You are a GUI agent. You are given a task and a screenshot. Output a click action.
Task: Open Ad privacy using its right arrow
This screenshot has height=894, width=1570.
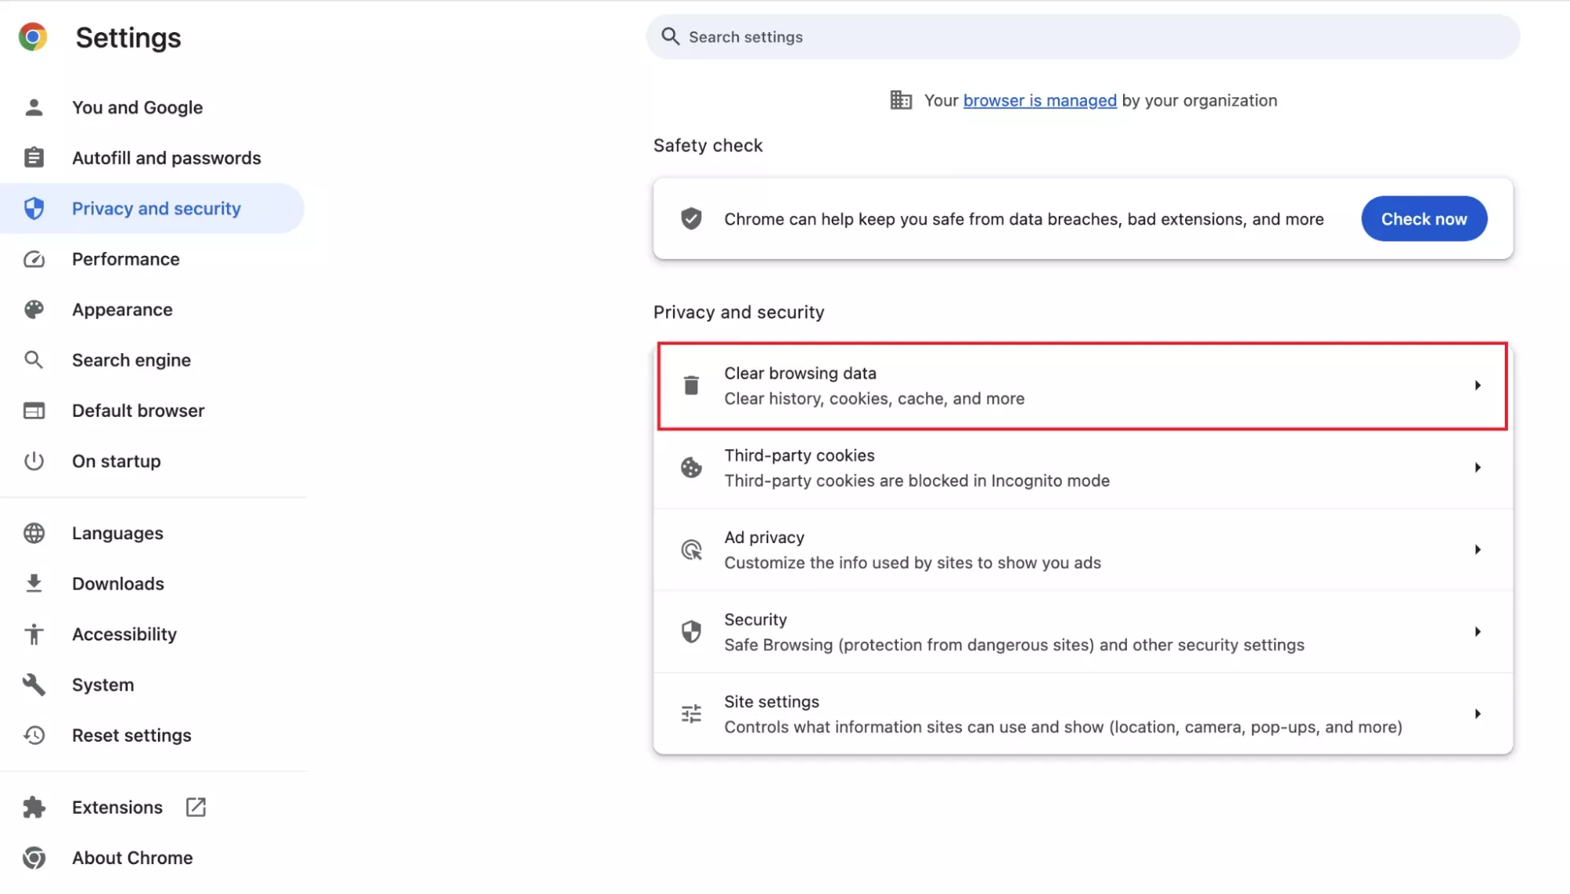[x=1477, y=550]
